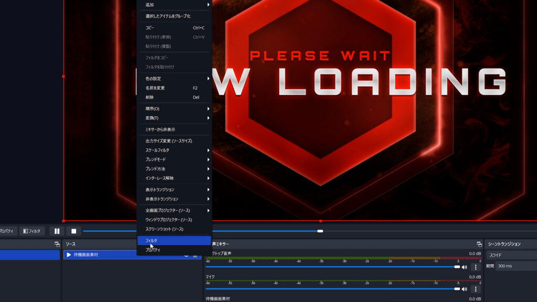Choose フィルタ in the context menu
Viewport: 537px width, 302px height.
coord(174,241)
